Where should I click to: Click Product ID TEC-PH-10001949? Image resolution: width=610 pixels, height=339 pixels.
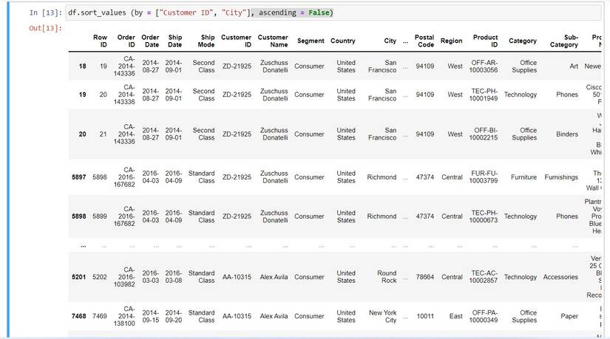point(484,95)
